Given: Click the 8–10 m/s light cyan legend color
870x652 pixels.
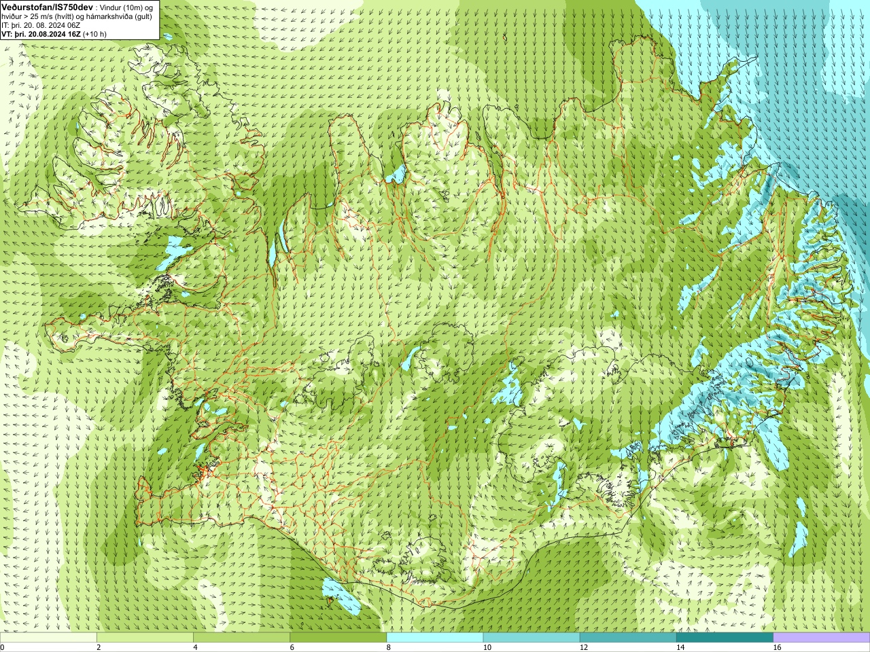Looking at the screenshot, I should (x=435, y=638).
